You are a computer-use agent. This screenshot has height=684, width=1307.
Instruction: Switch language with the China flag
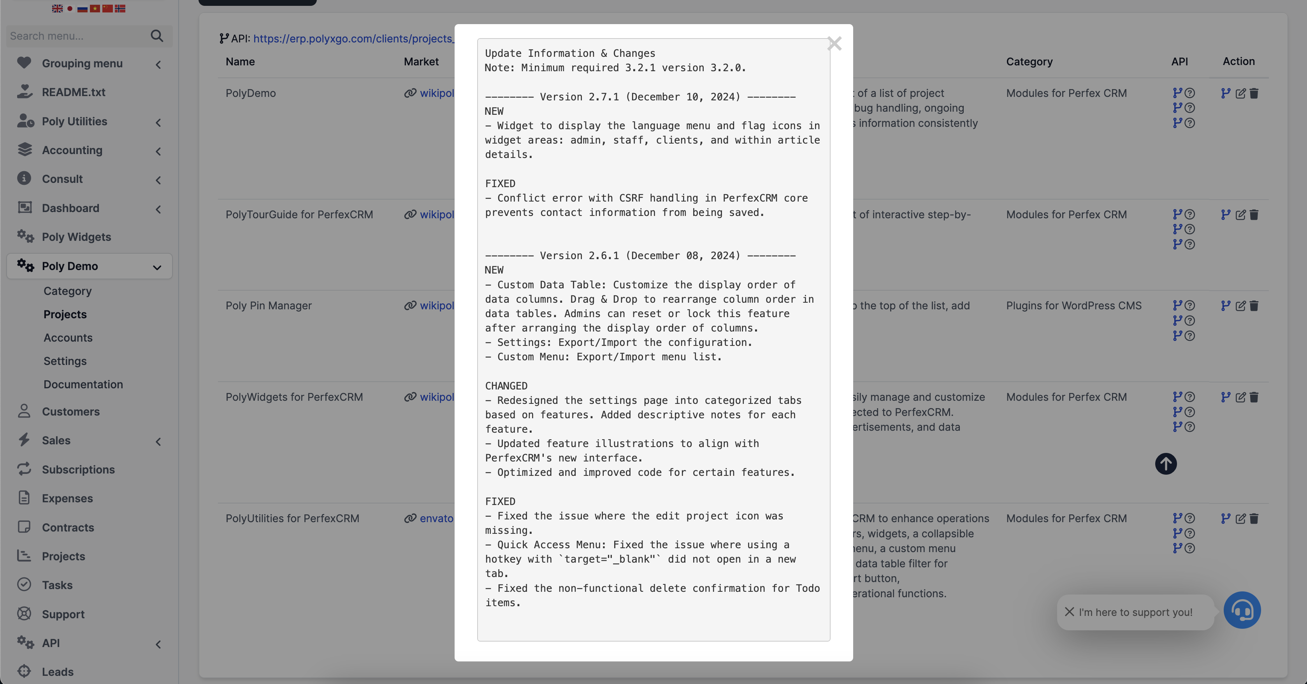(107, 8)
